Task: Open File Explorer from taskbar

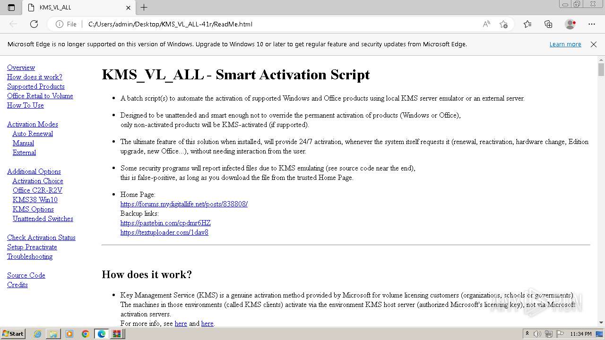Action: (53, 334)
